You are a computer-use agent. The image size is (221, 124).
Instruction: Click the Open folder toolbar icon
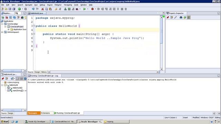tap(6, 9)
